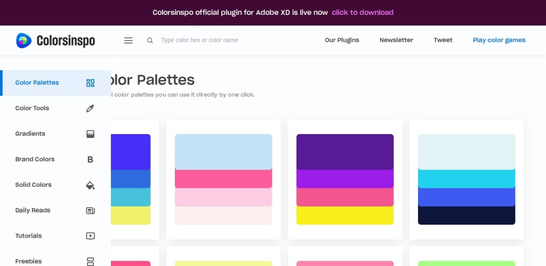Click the Brand Colors B icon
This screenshot has width=546, height=266.
pos(90,160)
